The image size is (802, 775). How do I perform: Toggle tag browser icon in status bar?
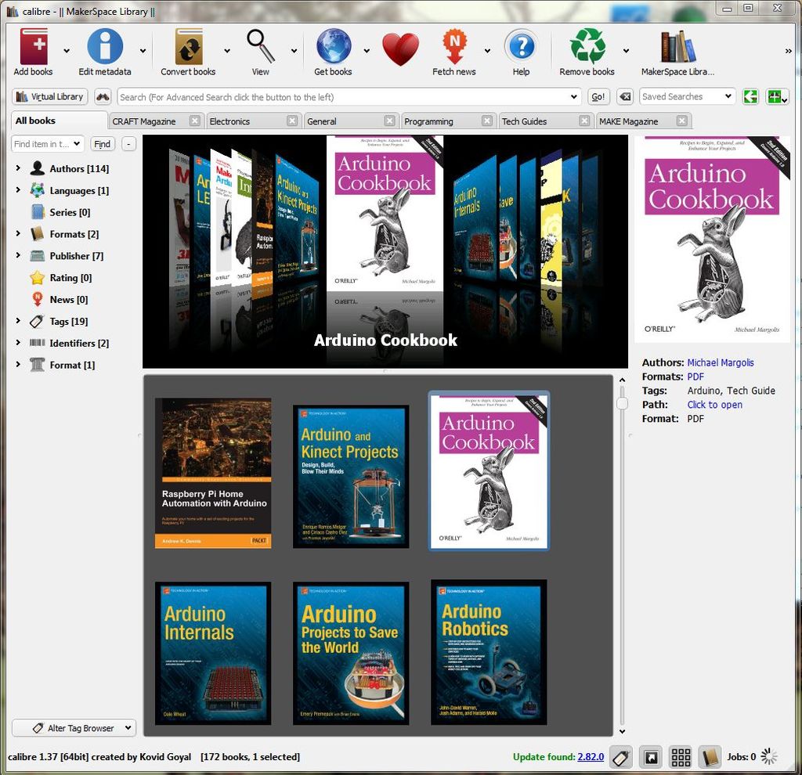621,757
